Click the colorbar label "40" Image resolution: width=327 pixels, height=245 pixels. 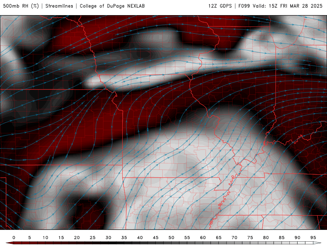[140, 238]
